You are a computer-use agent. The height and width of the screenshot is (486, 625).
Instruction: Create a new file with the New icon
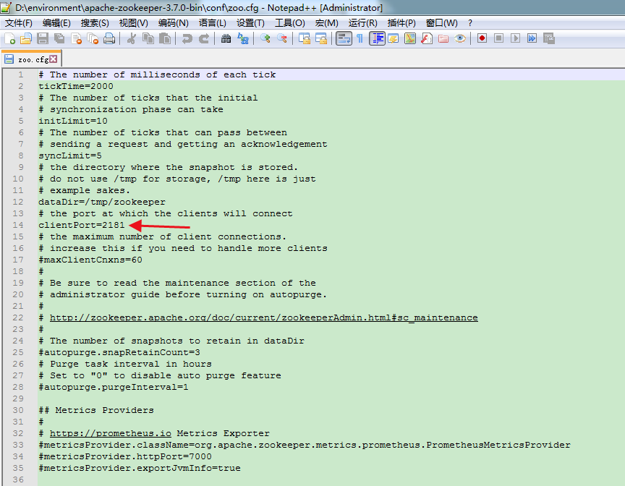click(9, 38)
